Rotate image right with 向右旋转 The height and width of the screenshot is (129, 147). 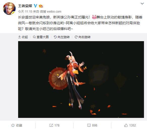pos(83,37)
